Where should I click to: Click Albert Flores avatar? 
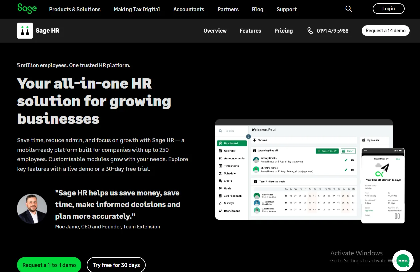(x=257, y=210)
